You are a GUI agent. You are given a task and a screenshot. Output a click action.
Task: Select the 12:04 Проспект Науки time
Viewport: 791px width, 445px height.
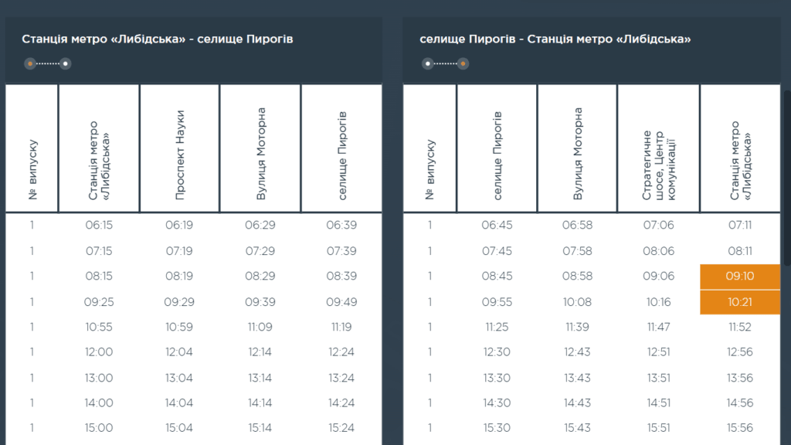(x=179, y=352)
